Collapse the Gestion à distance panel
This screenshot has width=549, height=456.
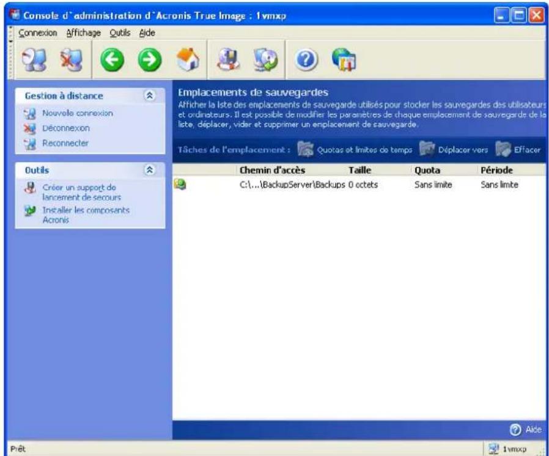click(150, 95)
